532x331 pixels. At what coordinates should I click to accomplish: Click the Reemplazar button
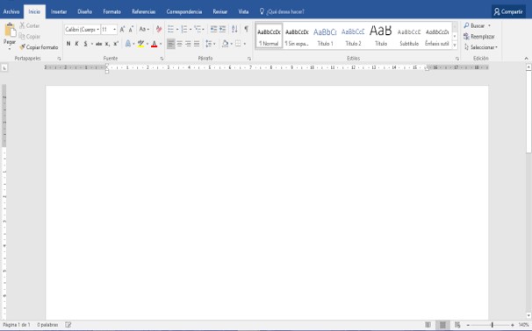[x=479, y=37]
